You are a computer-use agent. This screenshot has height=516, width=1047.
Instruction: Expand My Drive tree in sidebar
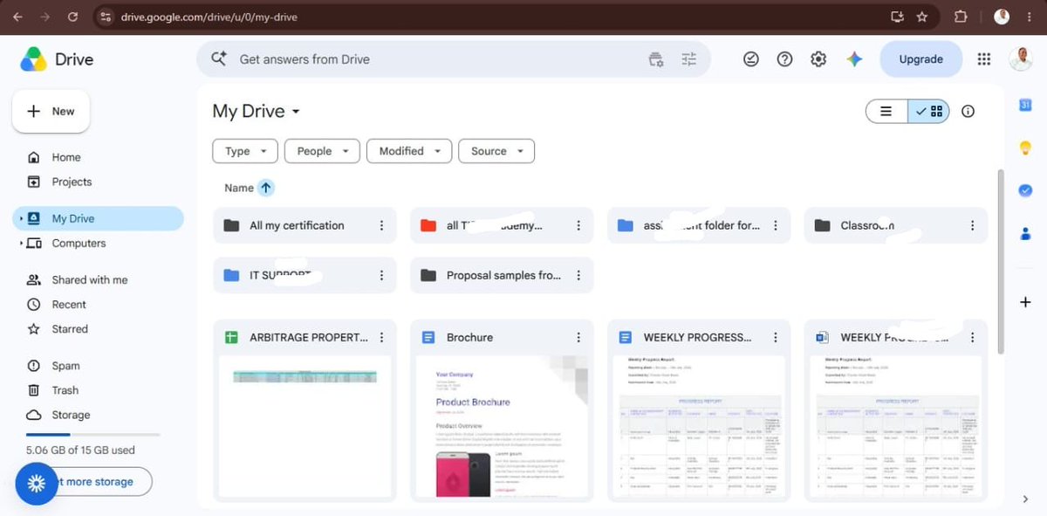coord(21,218)
